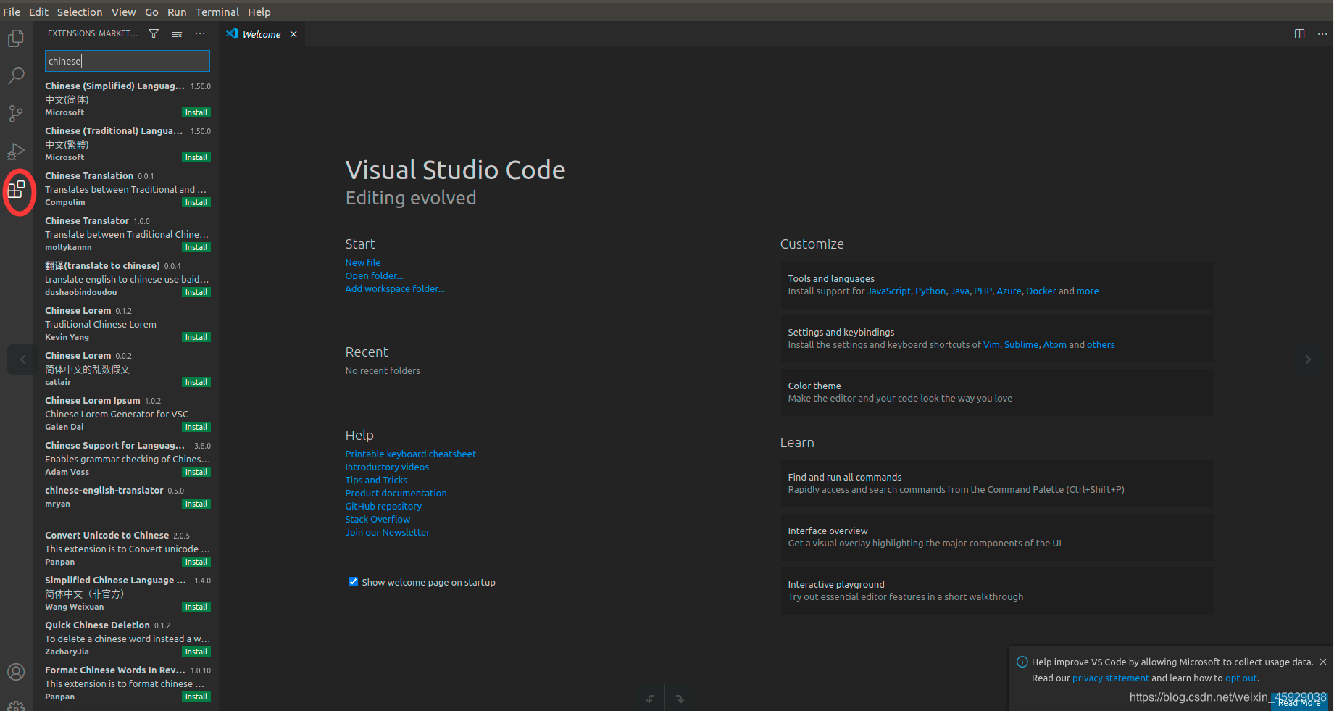The image size is (1334, 711).
Task: Click the extensions search box containing chinese
Action: 128,61
